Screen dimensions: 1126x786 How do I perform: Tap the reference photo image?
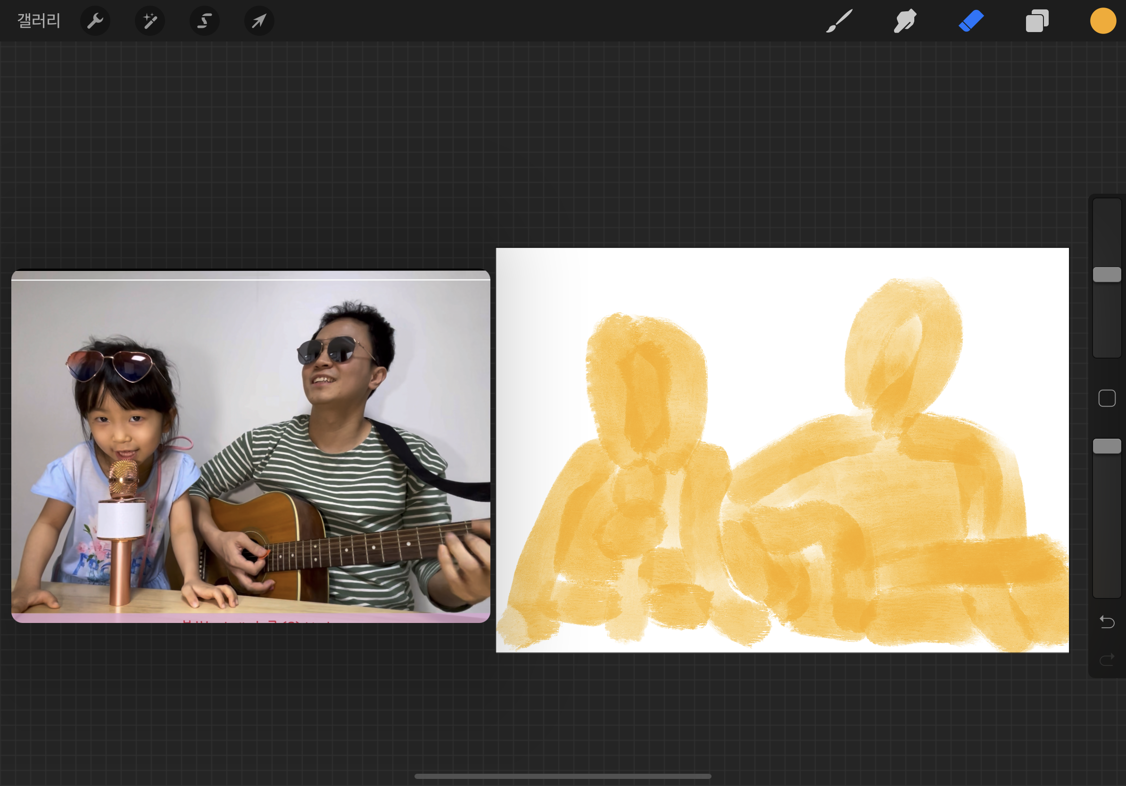(x=250, y=446)
